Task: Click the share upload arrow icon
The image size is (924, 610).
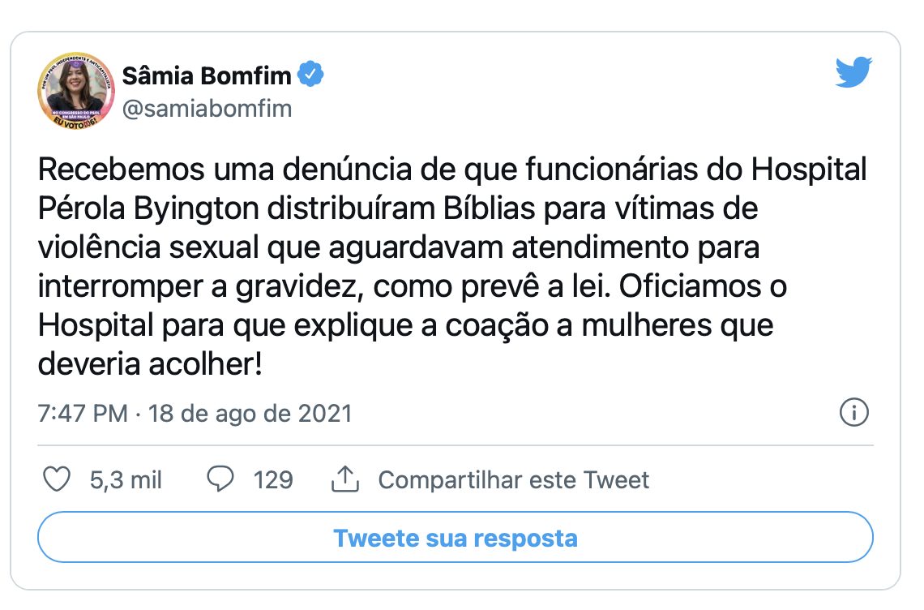Action: [345, 479]
